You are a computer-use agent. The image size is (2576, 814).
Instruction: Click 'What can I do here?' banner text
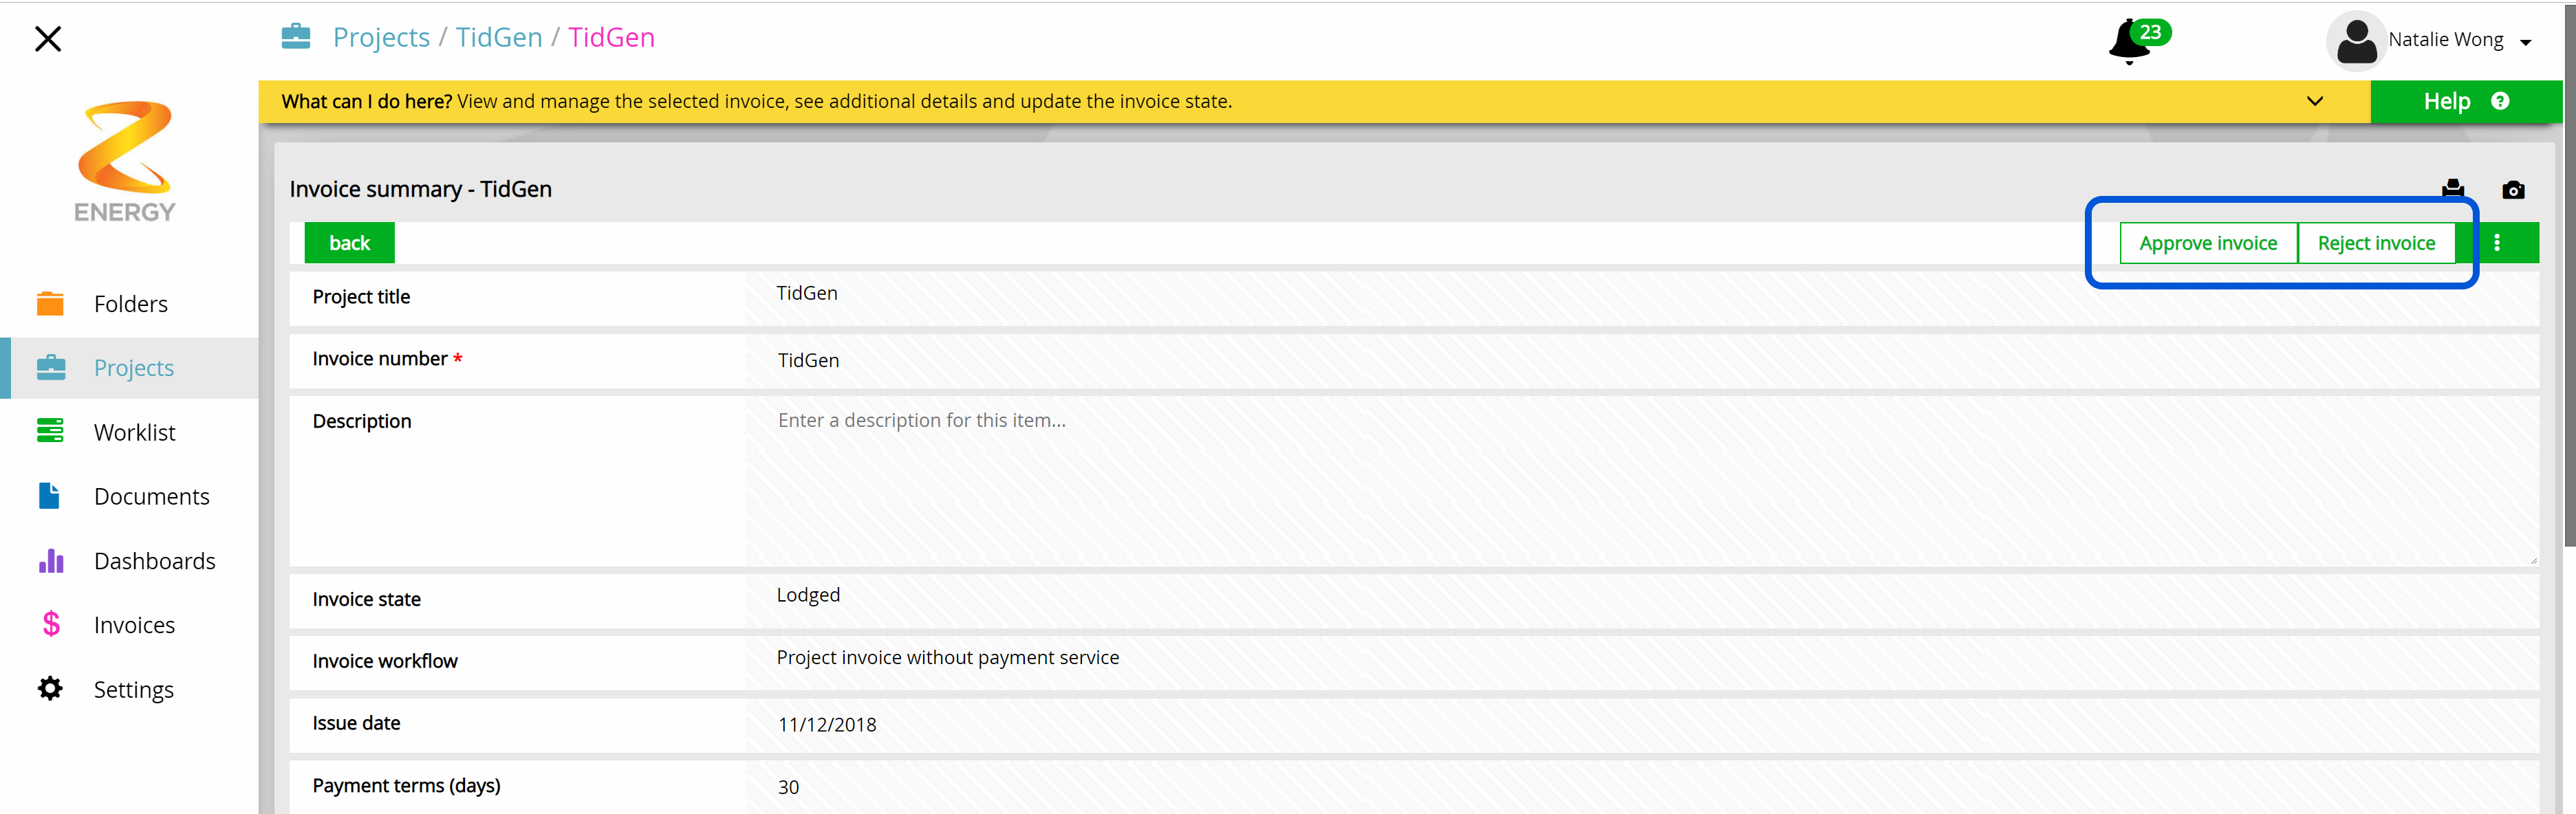tap(367, 101)
